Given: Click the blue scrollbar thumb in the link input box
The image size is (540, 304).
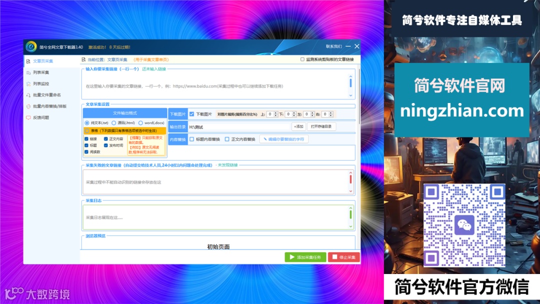Looking at the screenshot, I should pos(350,83).
